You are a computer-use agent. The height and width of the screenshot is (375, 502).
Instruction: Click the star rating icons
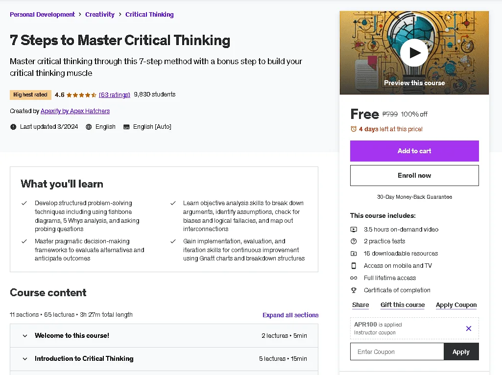pyautogui.click(x=81, y=95)
